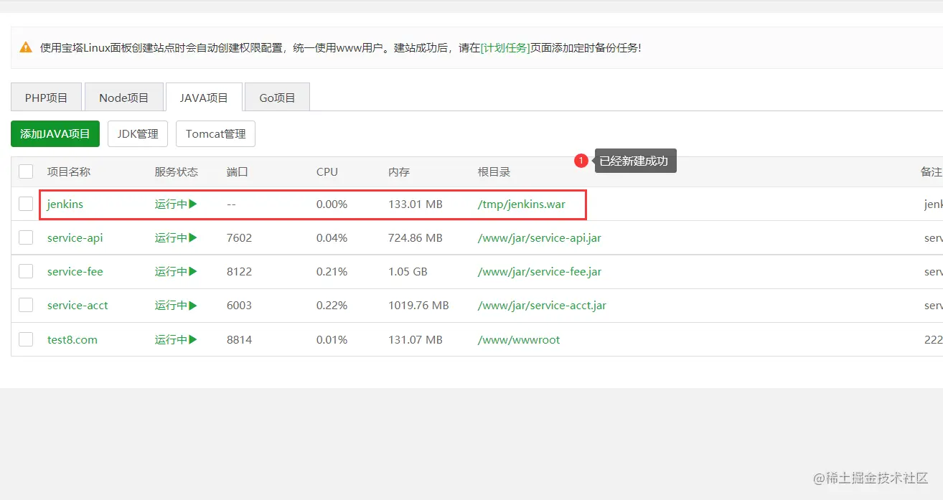This screenshot has width=943, height=500.
Task: Click the warning triangle icon in notice
Action: tap(26, 48)
